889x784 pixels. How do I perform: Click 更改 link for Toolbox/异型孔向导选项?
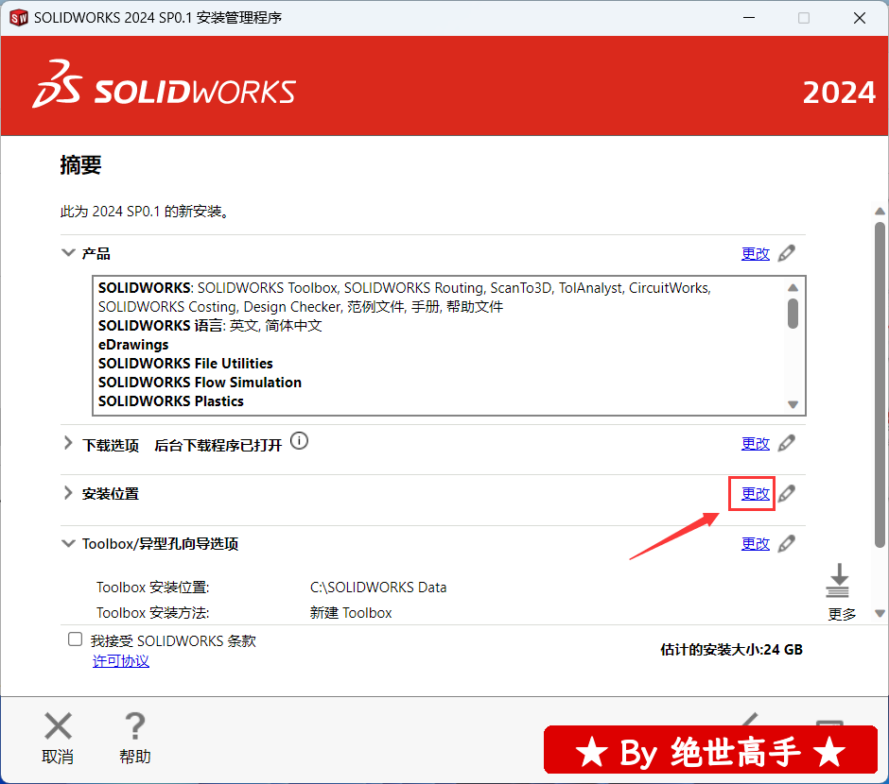coord(755,543)
